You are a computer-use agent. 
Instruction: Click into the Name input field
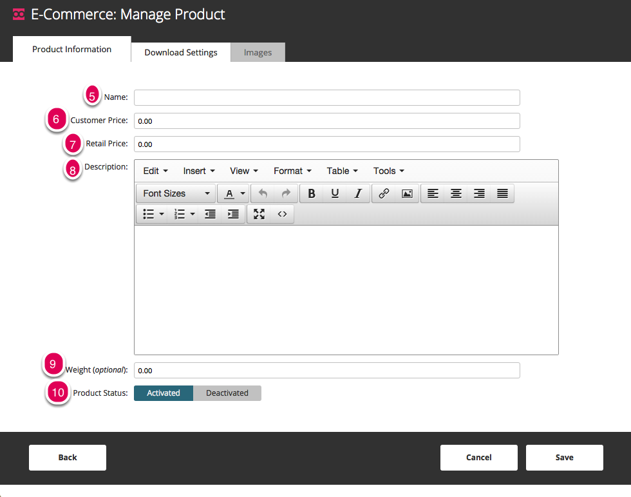327,97
